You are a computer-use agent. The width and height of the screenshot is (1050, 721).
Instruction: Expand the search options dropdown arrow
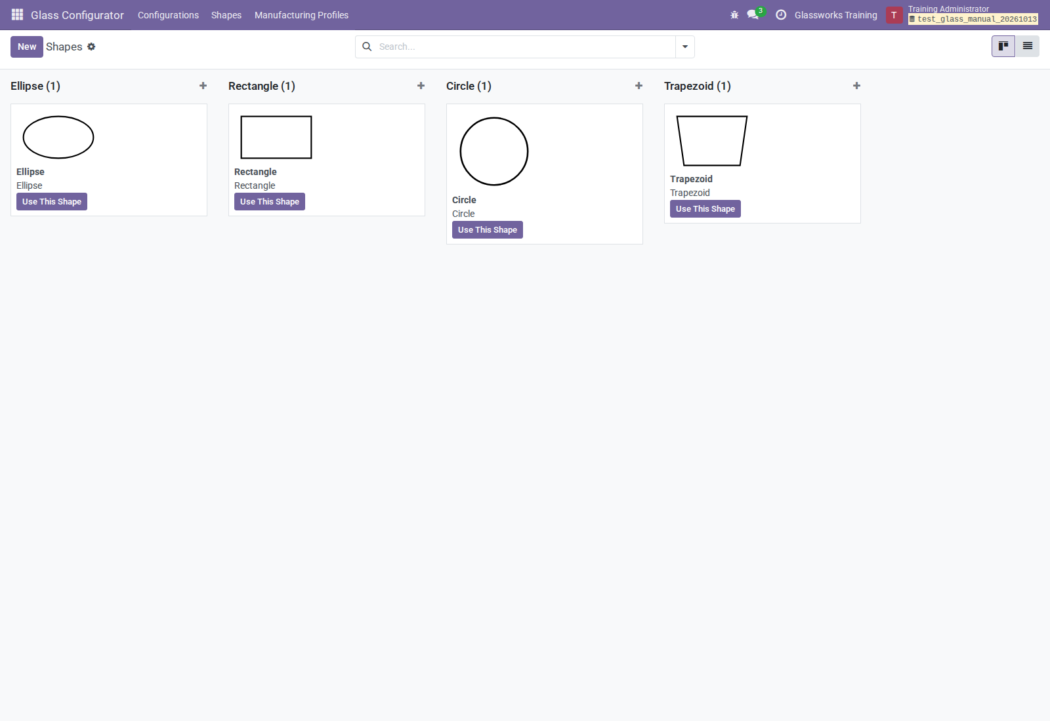coord(685,47)
